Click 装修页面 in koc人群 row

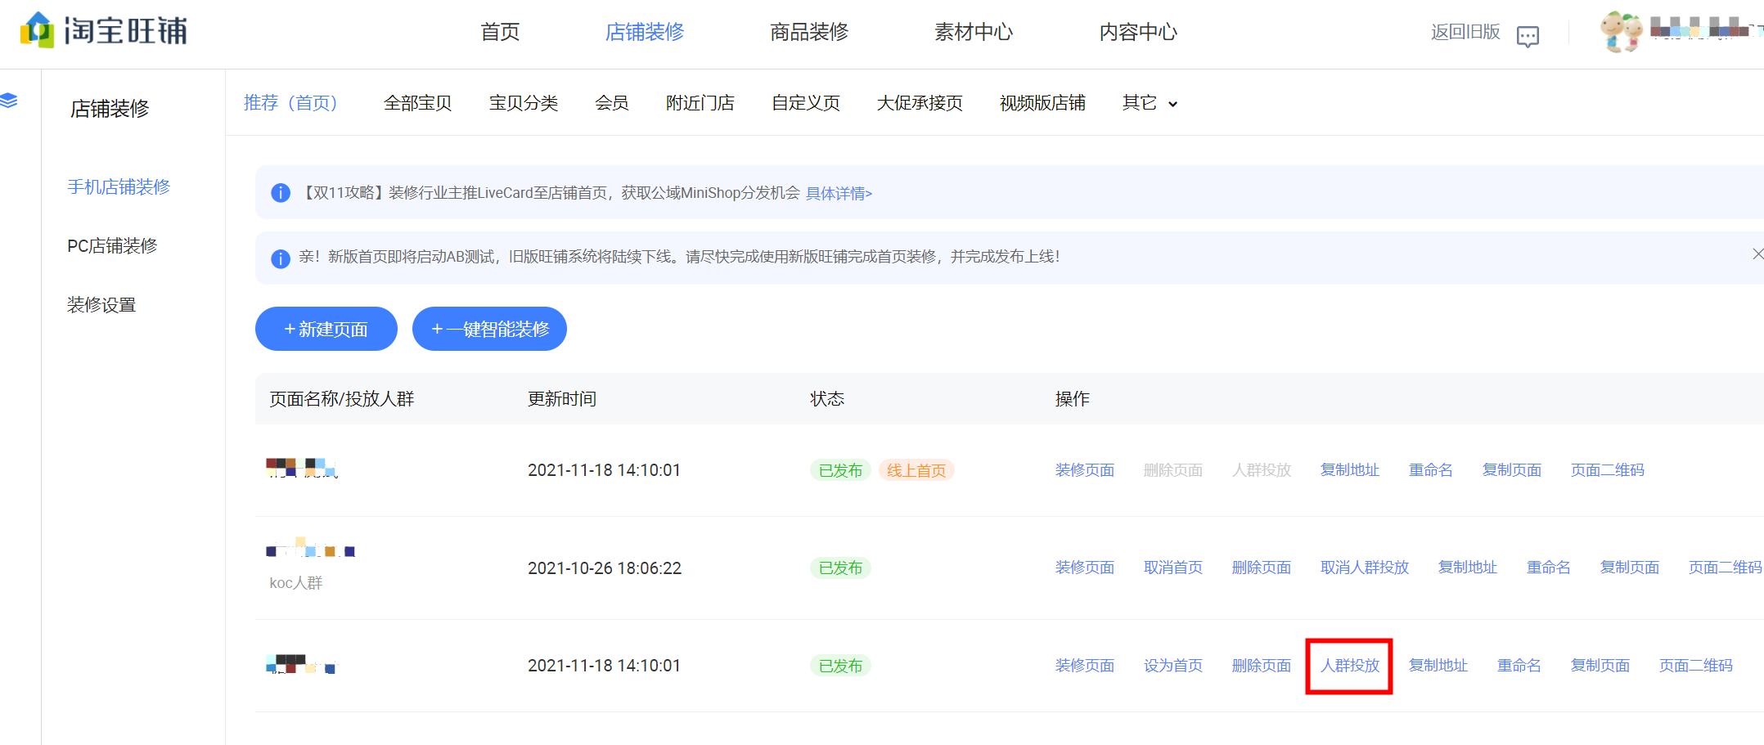click(x=1085, y=568)
